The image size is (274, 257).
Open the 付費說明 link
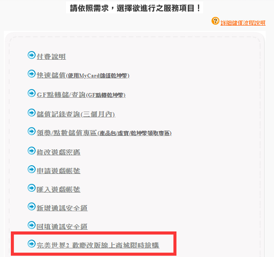point(51,57)
